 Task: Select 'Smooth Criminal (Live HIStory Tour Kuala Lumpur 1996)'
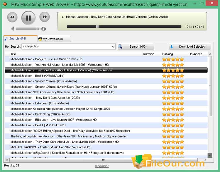tap(106, 87)
